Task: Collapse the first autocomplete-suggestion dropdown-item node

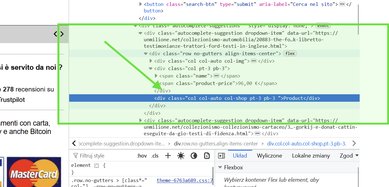Action: (x=141, y=33)
